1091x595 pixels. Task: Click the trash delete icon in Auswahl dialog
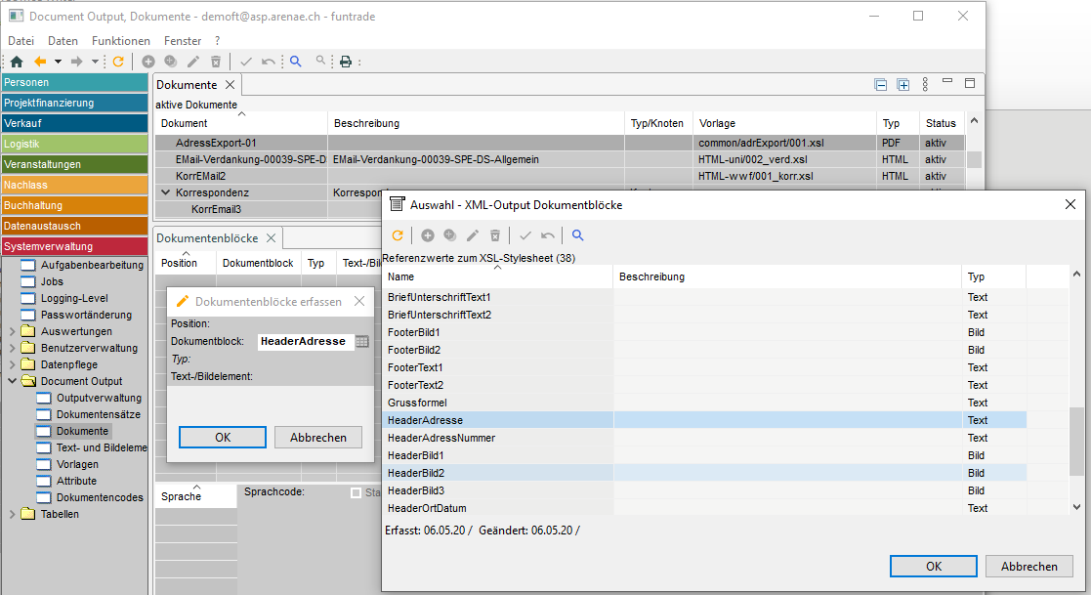[495, 235]
